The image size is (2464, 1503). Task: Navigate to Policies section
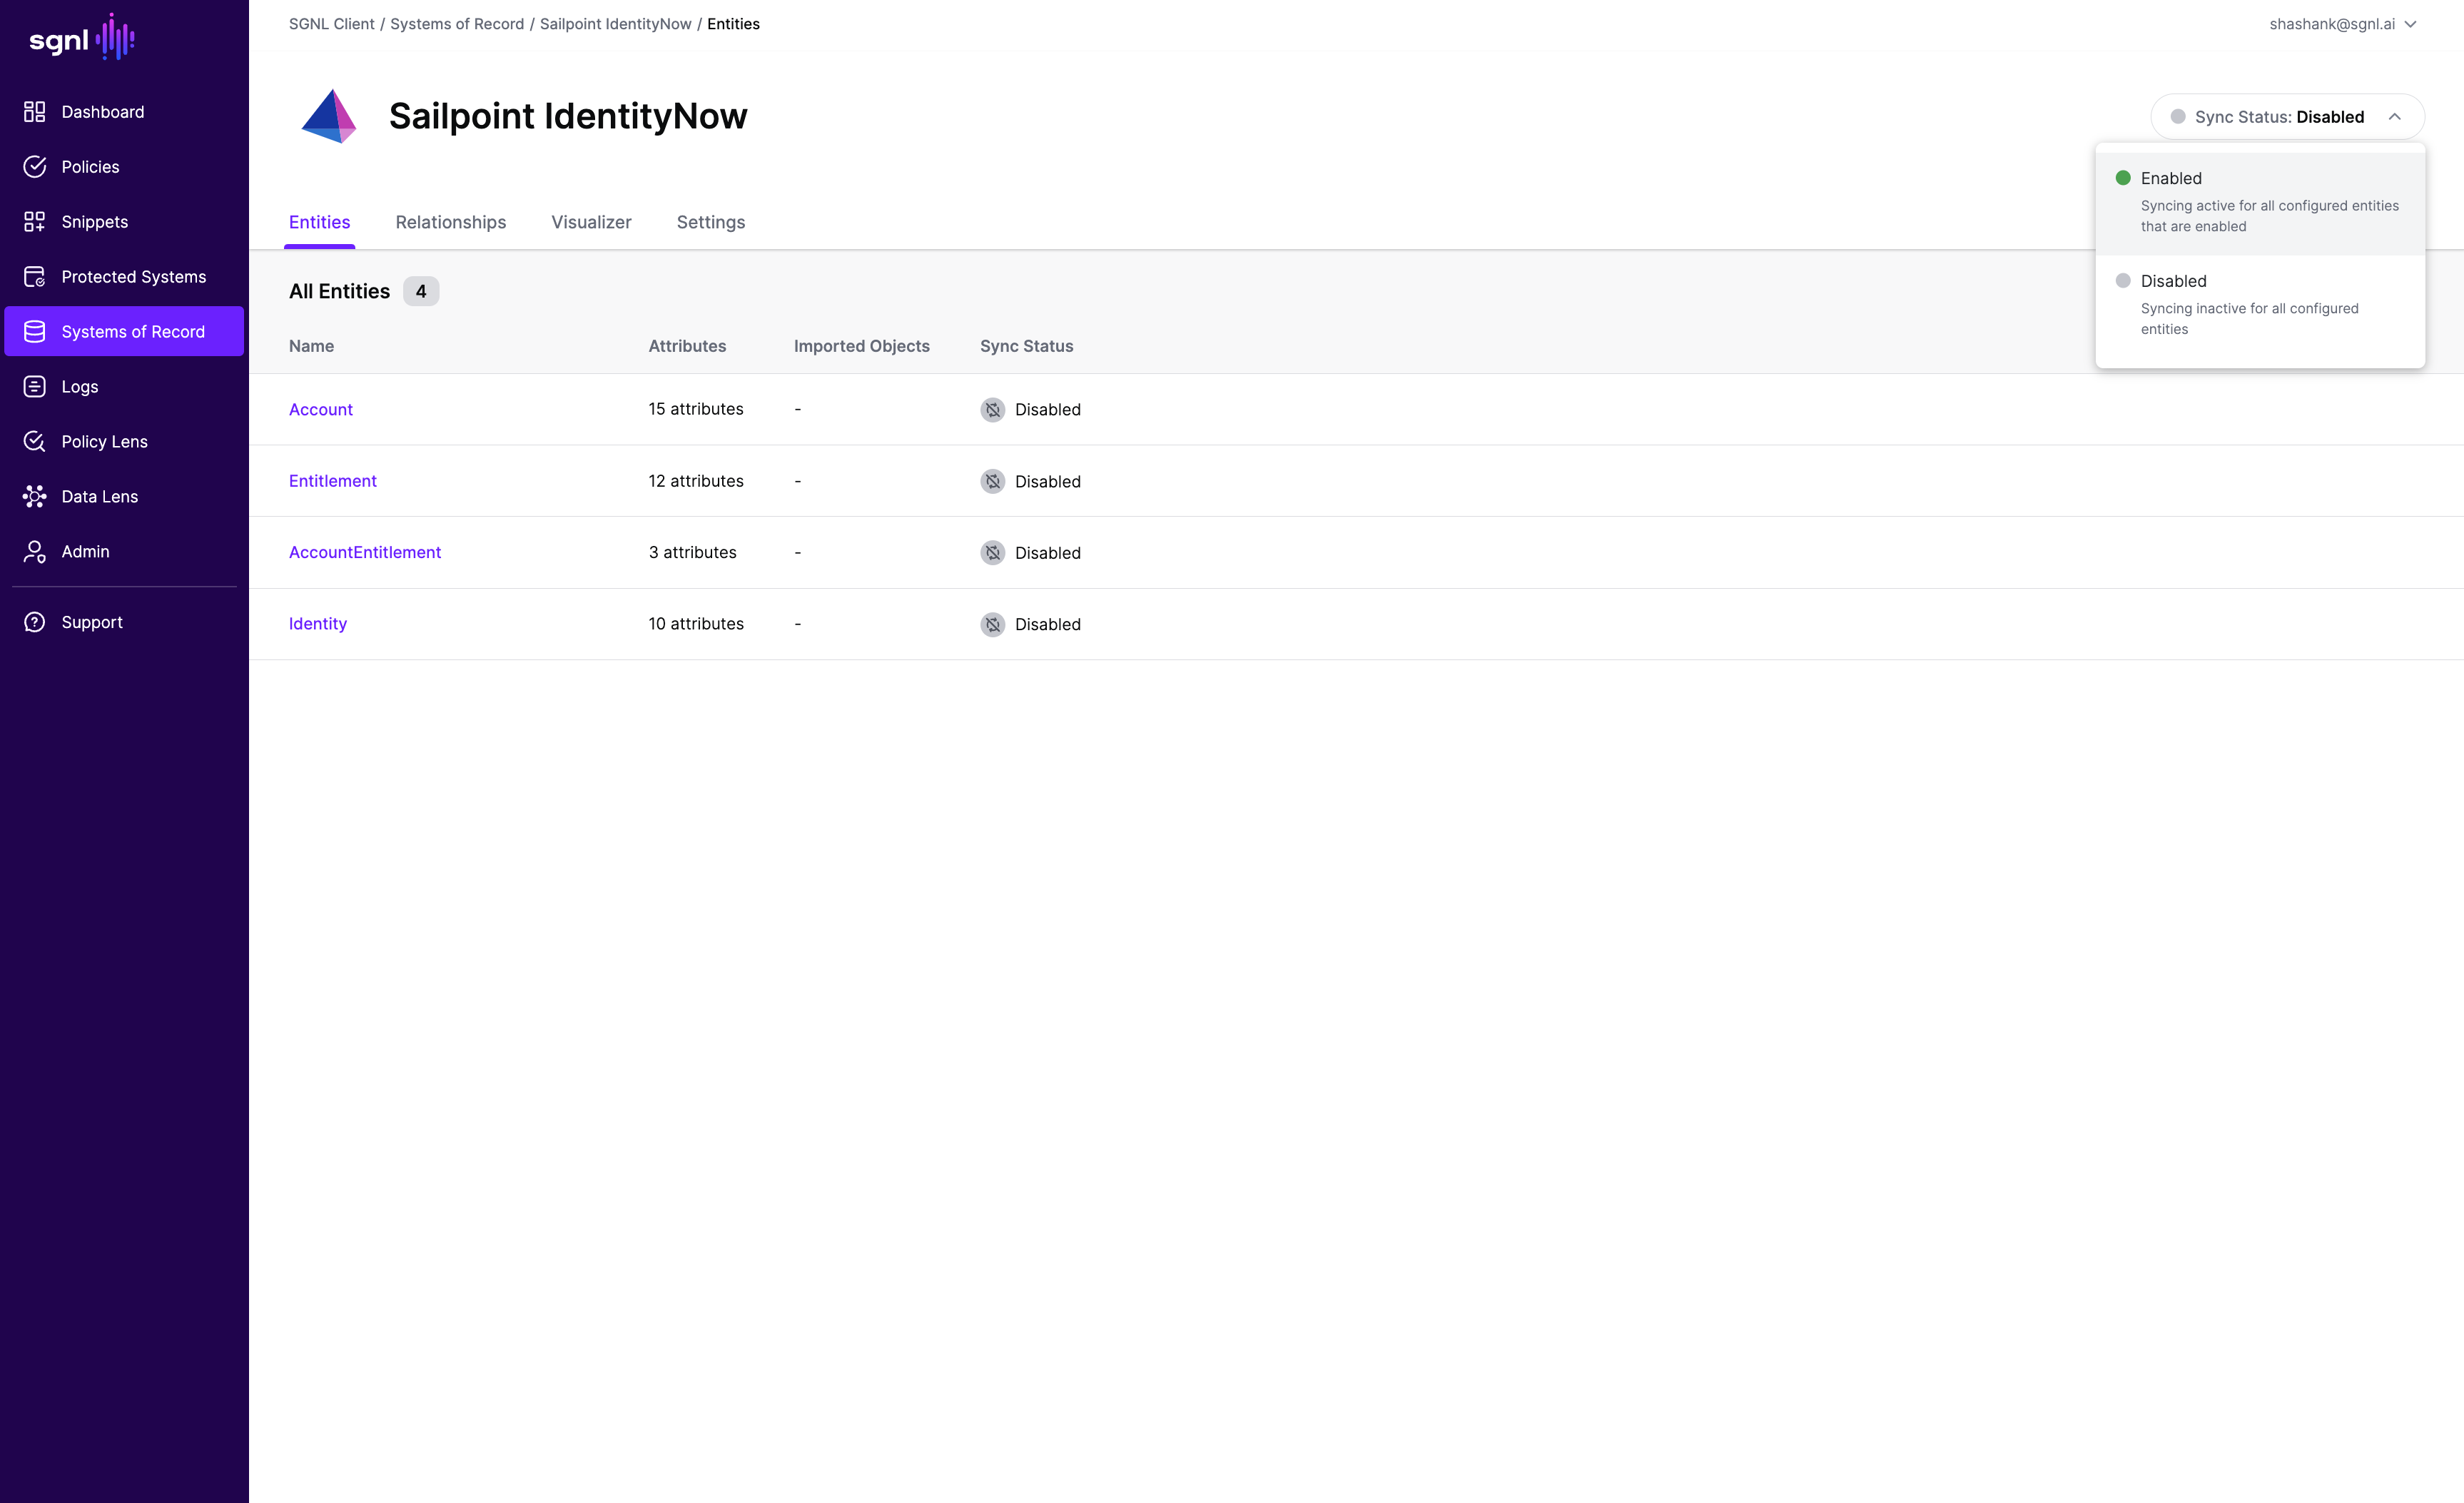tap(90, 167)
